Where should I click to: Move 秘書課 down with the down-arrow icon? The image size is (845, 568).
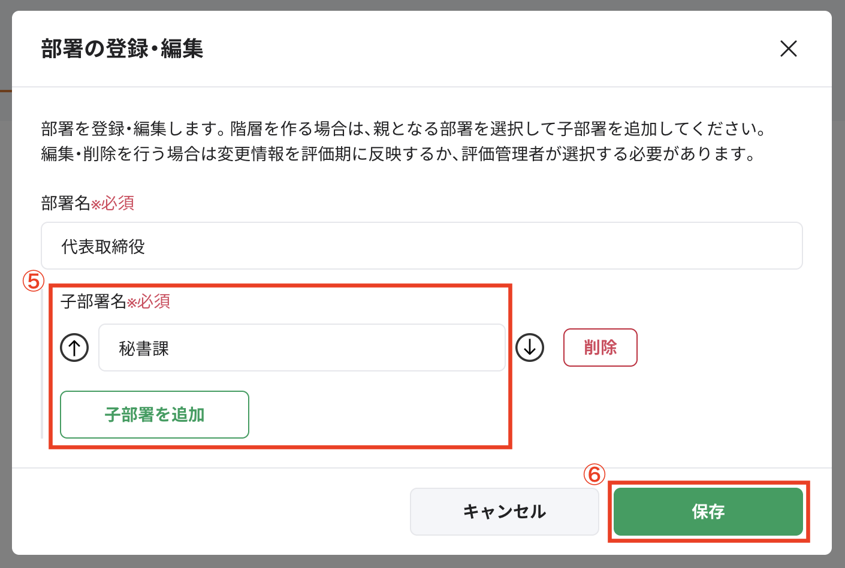pos(530,348)
